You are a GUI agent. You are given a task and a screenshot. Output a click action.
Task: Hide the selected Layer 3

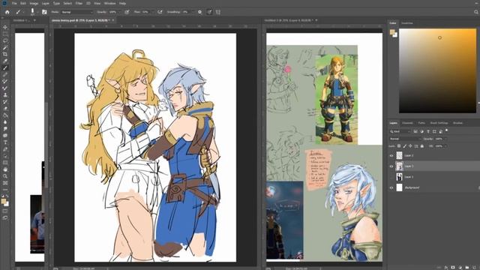point(391,166)
